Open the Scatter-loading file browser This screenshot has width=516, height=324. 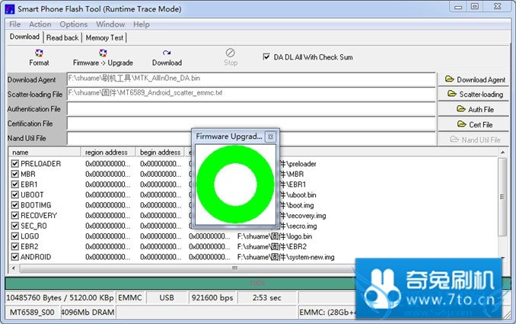[476, 95]
